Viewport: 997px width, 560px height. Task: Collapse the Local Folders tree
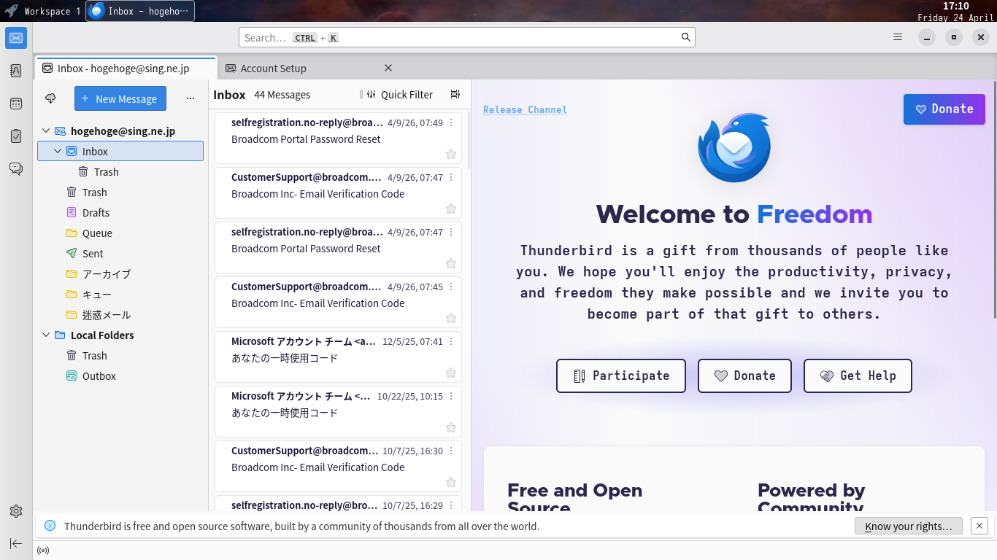click(x=46, y=335)
